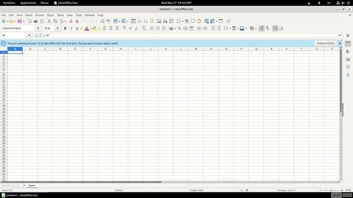Open the File menu
The image size is (353, 198).
[4, 15]
